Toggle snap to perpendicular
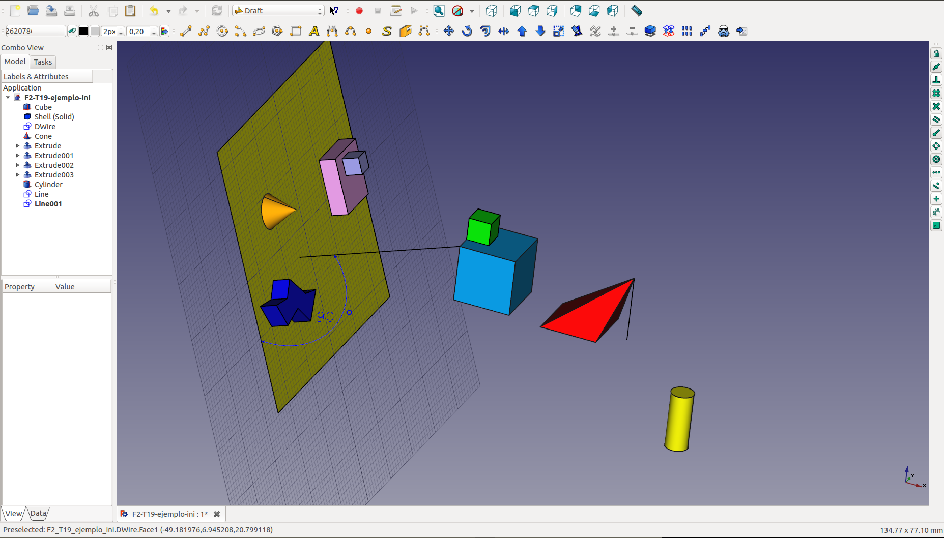Viewport: 944px width, 538px height. point(936,80)
